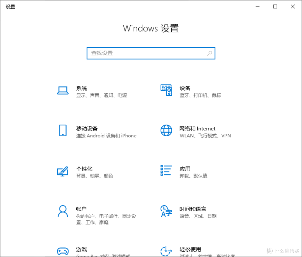Click the list icon for 应用
Image resolution: width=302 pixels, height=257 pixels.
[166, 170]
